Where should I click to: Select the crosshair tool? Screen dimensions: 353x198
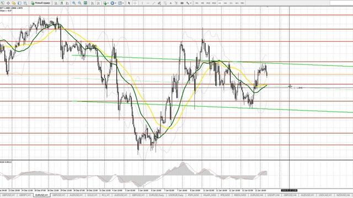135,3
